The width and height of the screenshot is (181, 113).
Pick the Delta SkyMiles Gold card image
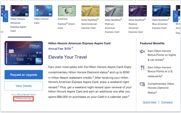pos(90,11)
